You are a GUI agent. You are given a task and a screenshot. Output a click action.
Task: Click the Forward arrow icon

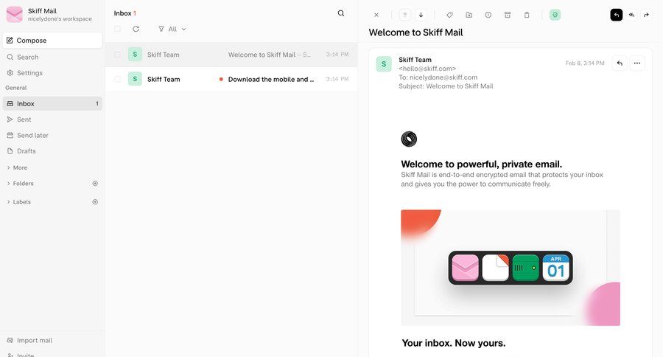tap(647, 15)
